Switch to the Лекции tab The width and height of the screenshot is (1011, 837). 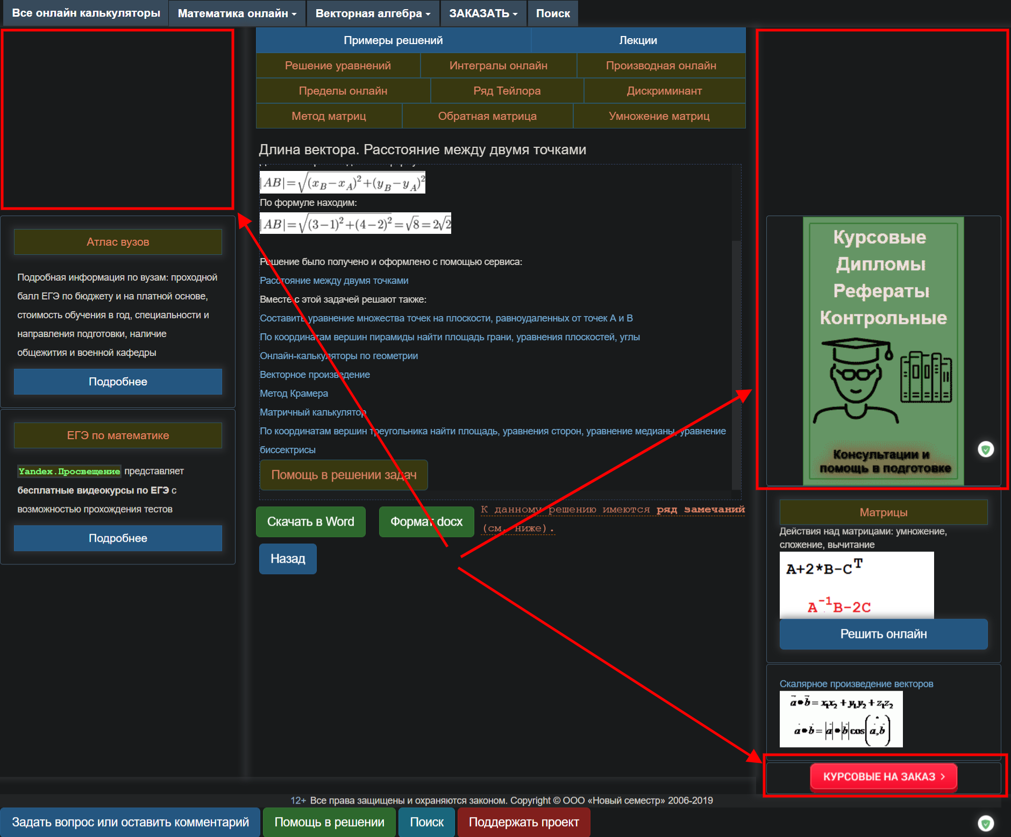[637, 40]
